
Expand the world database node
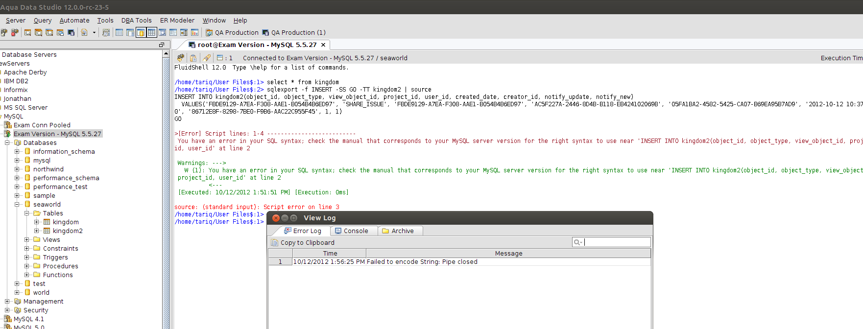17,292
